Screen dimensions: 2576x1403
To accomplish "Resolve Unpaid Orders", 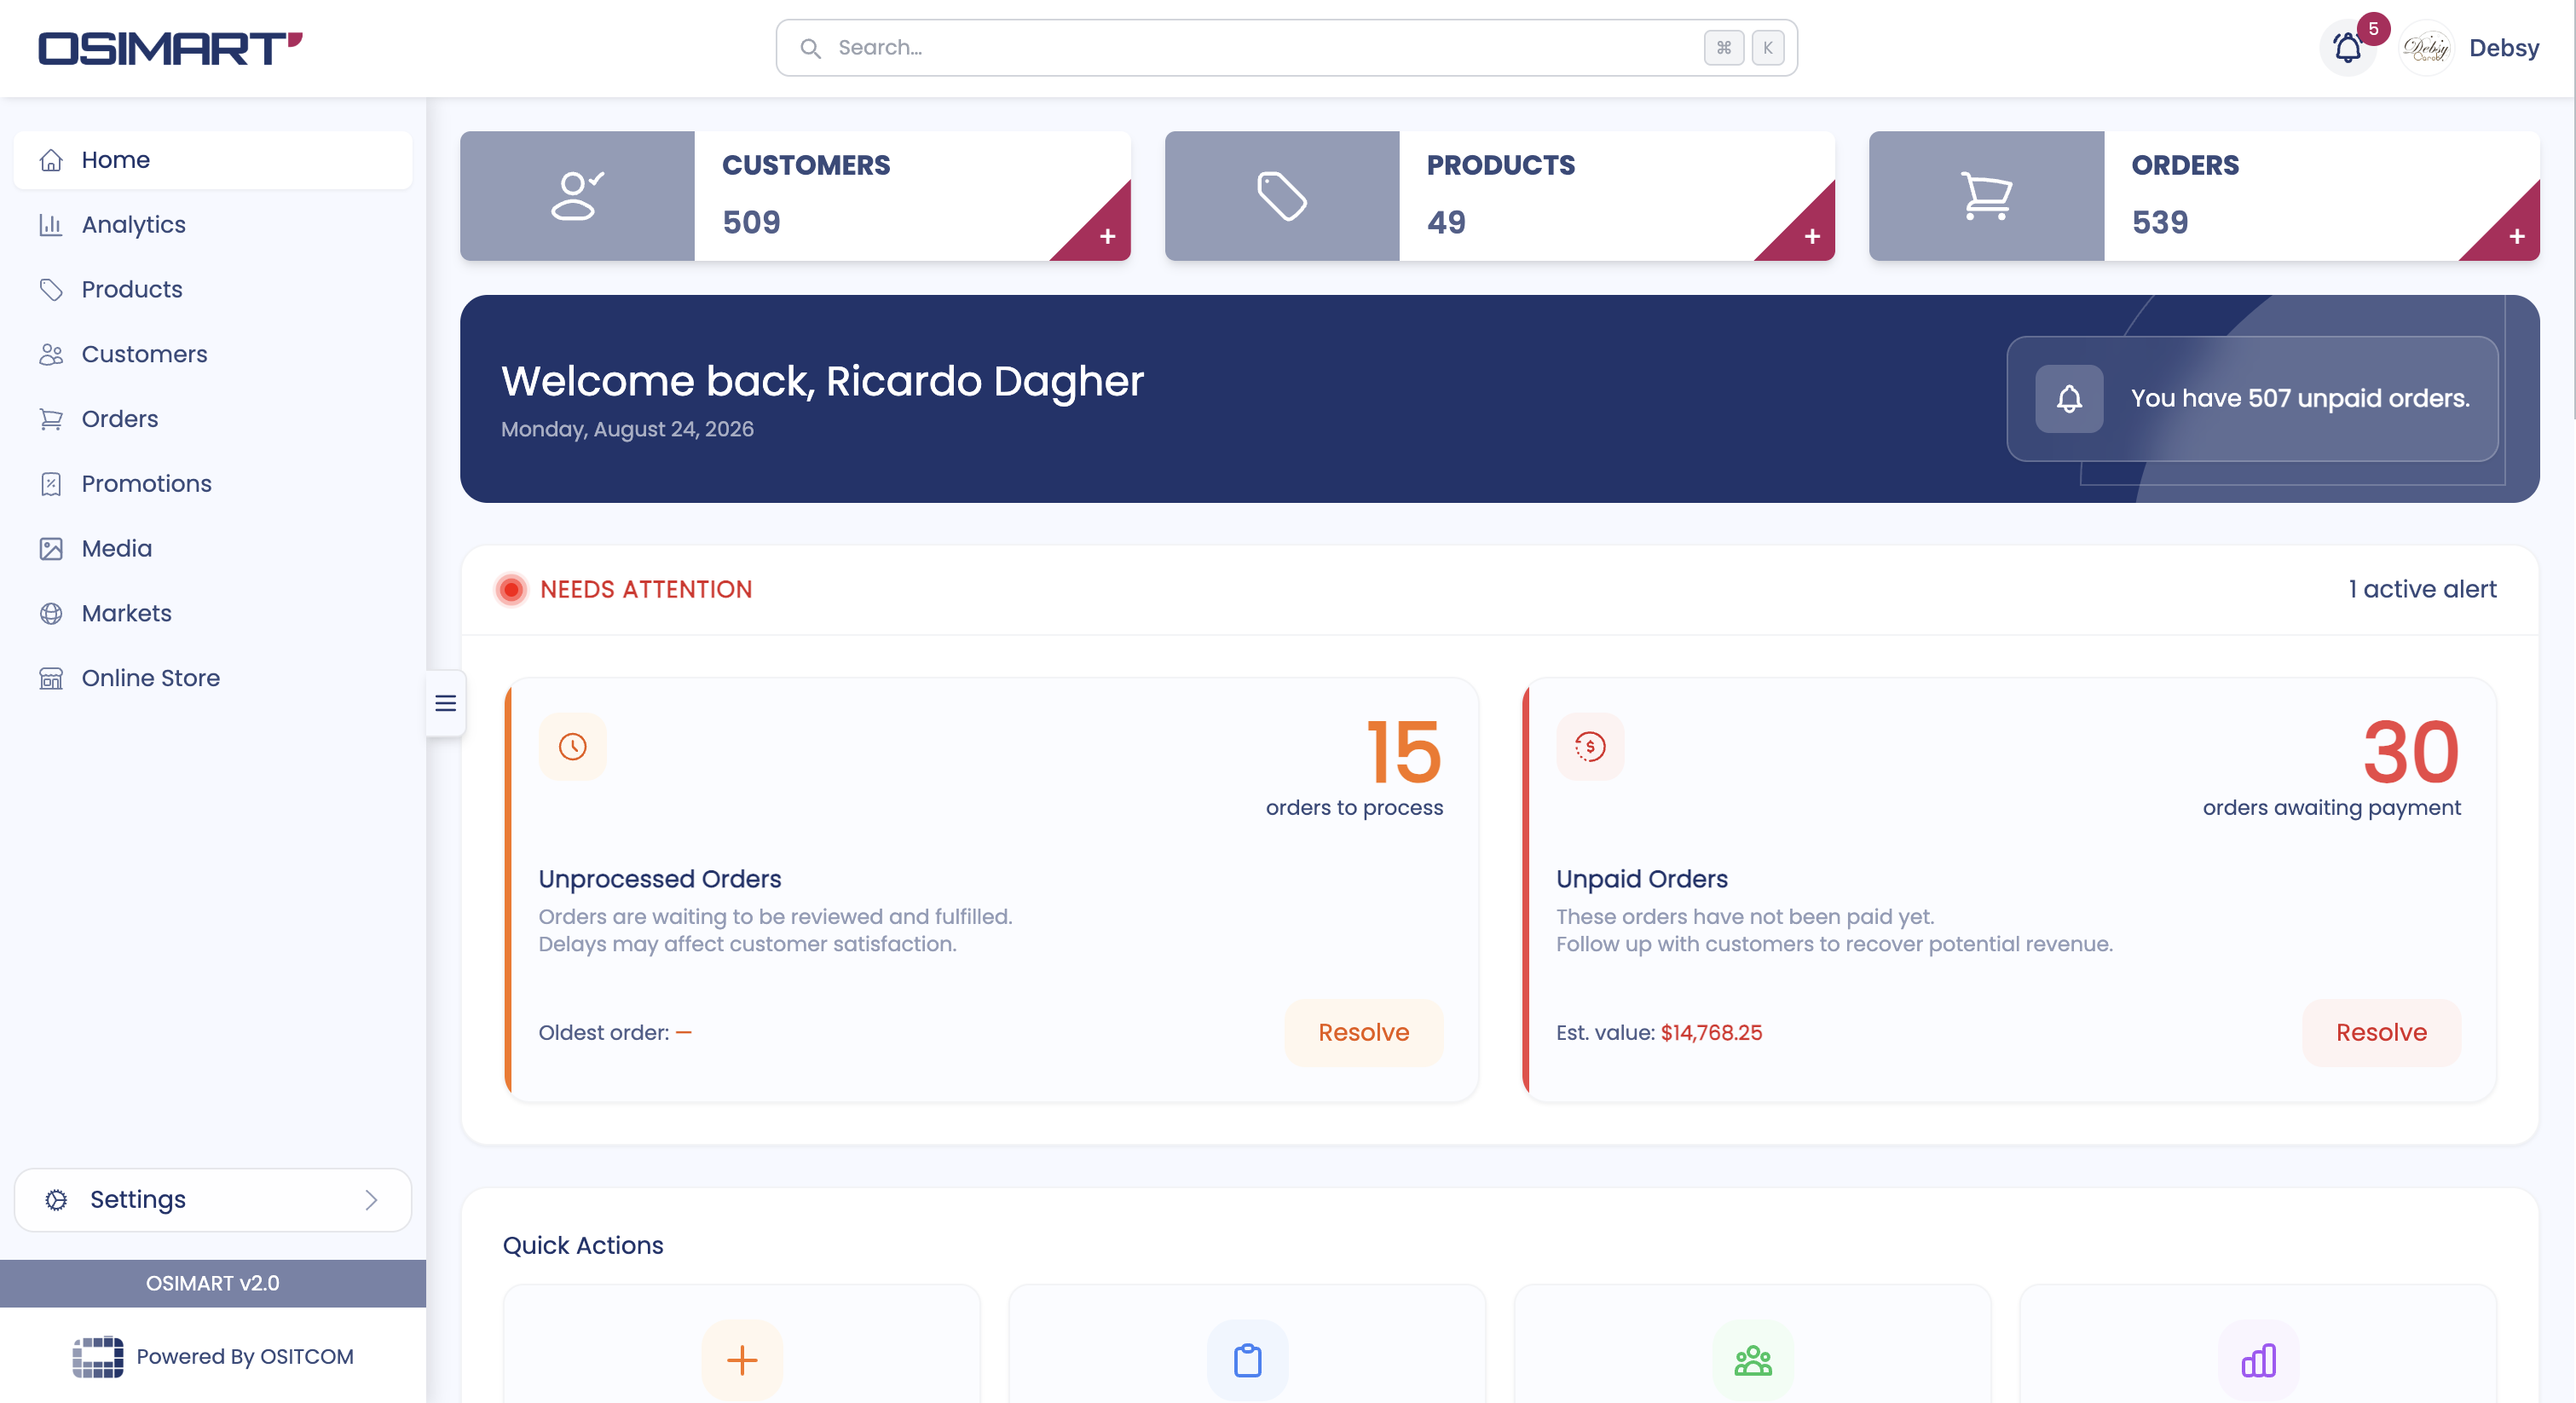I will [2381, 1032].
